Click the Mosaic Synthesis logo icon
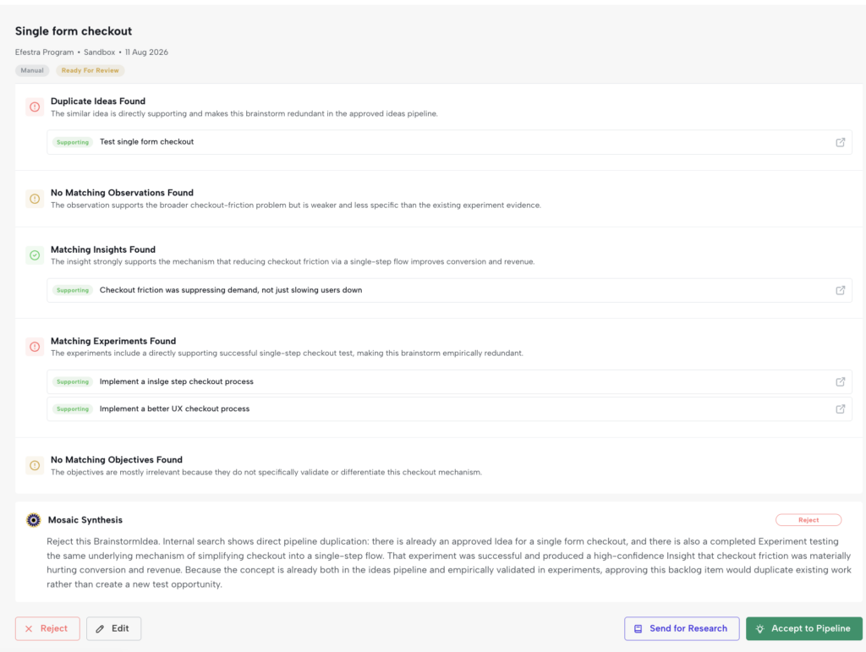This screenshot has width=866, height=652. tap(34, 520)
